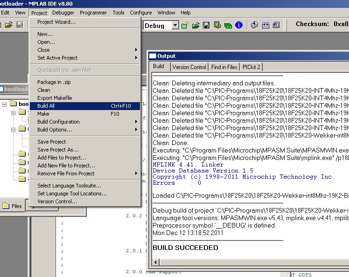Image resolution: width=349 pixels, height=277 pixels.
Task: Select the Files tab in the project pane
Action: click(x=12, y=206)
